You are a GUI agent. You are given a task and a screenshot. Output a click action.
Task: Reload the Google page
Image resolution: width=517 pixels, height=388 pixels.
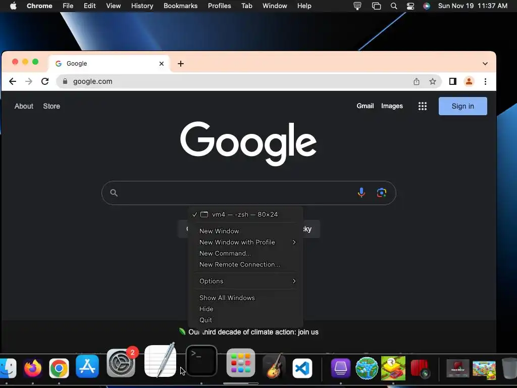click(45, 81)
